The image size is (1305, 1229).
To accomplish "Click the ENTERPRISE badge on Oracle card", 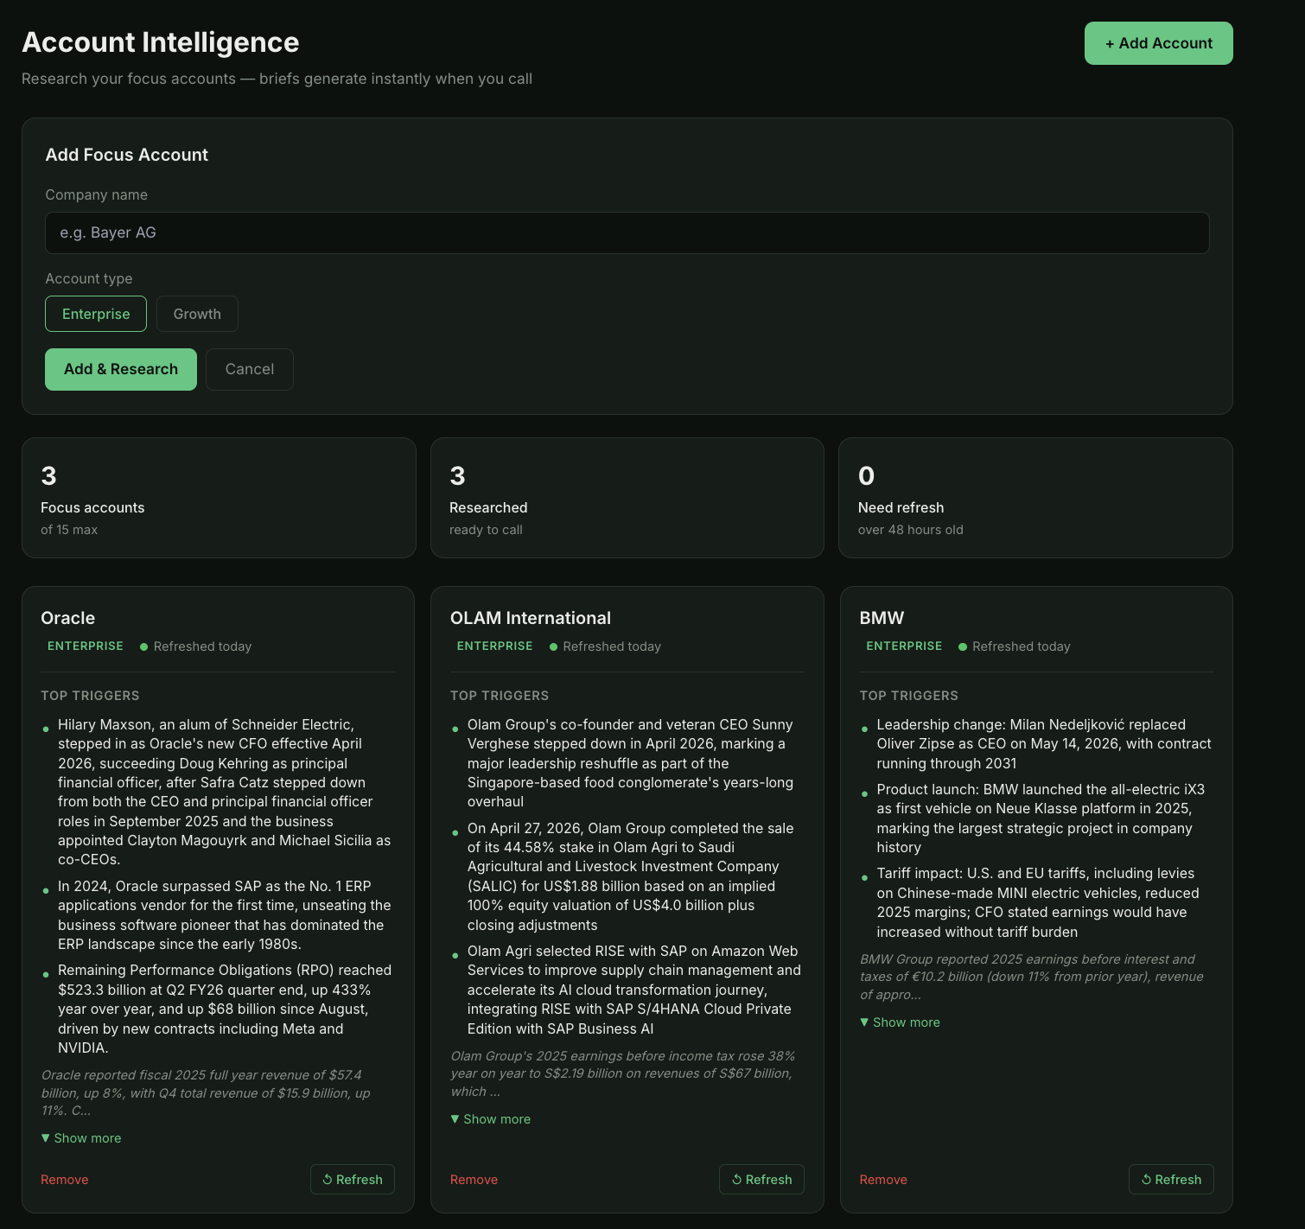I will [86, 646].
